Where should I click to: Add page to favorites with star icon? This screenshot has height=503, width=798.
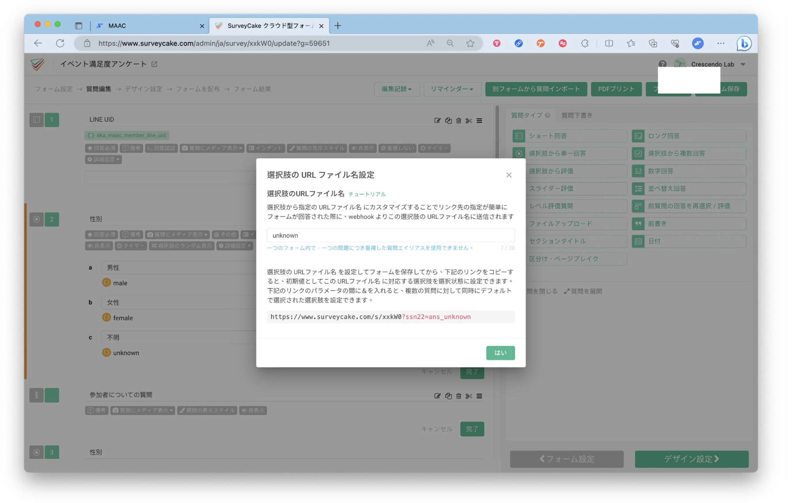471,43
